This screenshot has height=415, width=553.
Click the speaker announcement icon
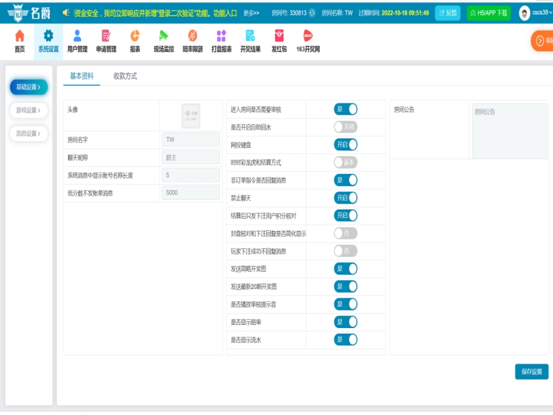pos(66,13)
